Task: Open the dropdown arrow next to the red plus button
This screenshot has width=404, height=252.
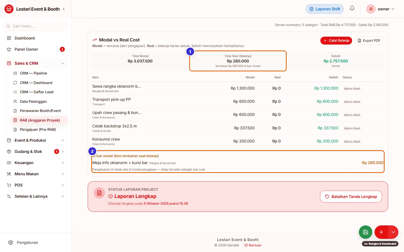Action: tap(393, 232)
